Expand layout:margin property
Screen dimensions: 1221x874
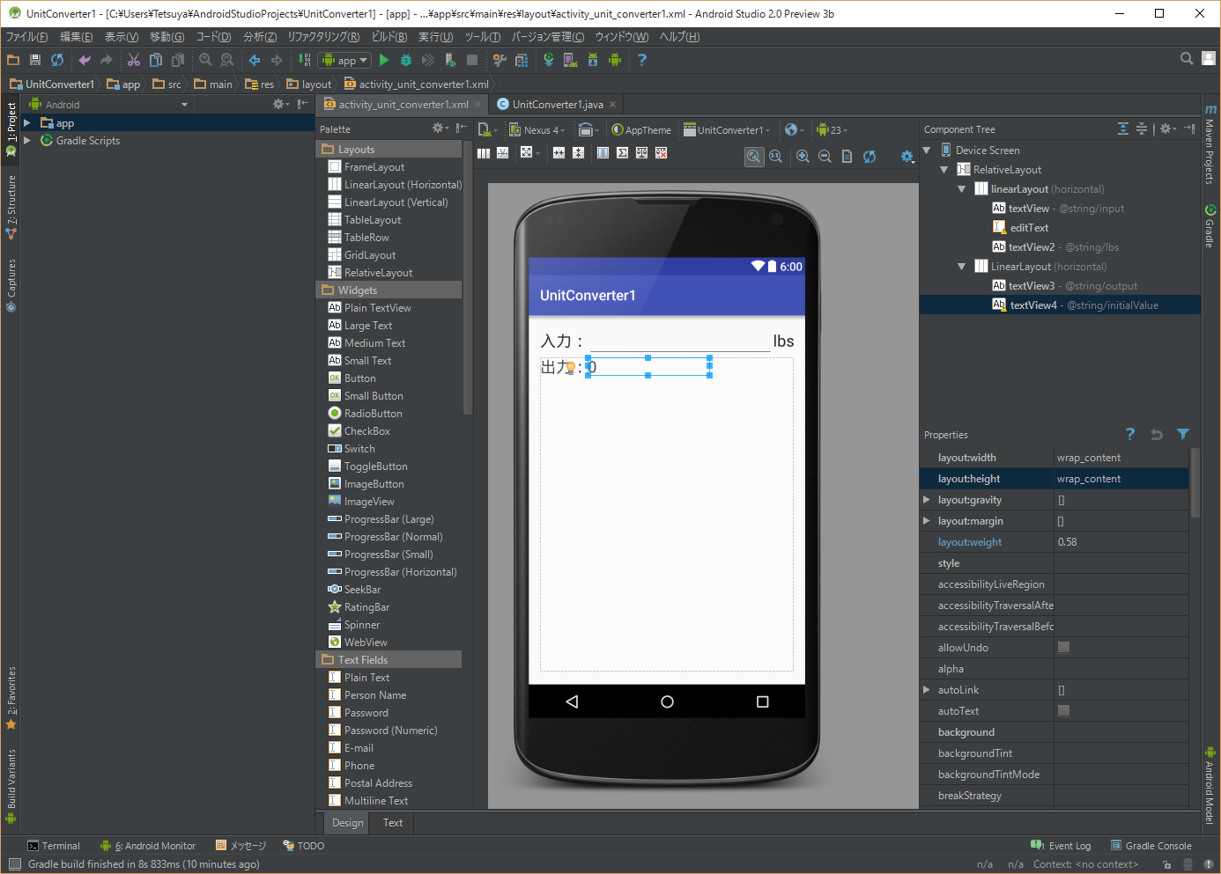926,520
